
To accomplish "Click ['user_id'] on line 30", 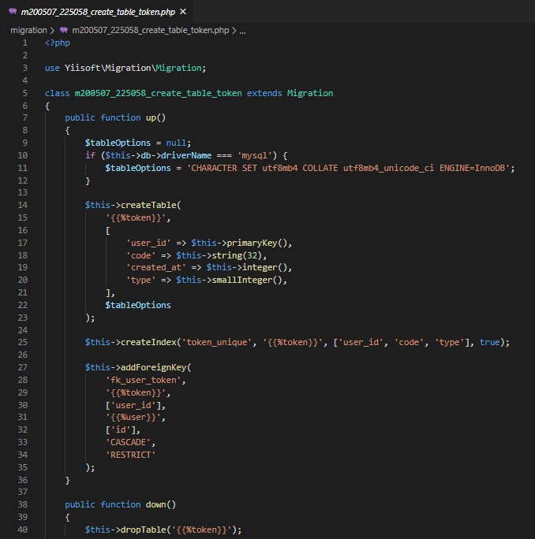I will pyautogui.click(x=133, y=406).
